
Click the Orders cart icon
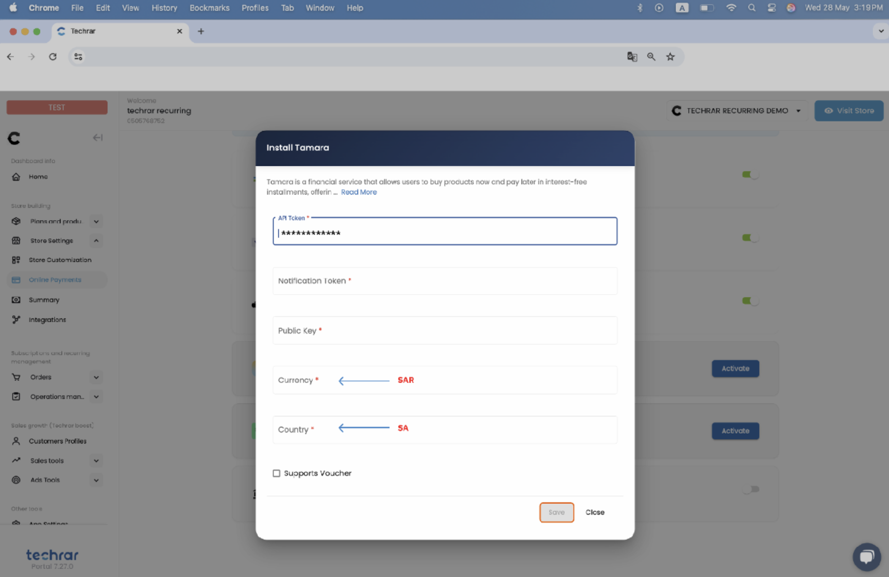click(16, 377)
